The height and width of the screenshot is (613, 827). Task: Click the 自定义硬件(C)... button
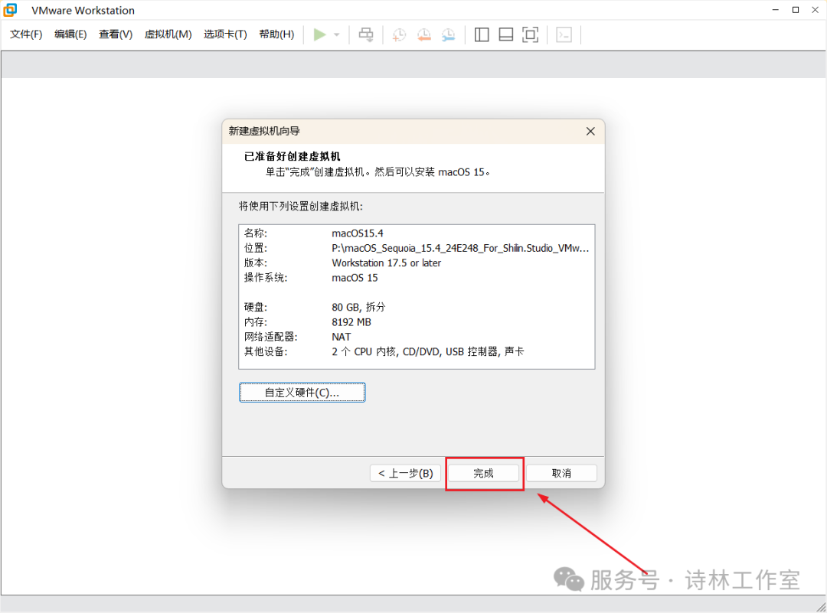tap(302, 392)
